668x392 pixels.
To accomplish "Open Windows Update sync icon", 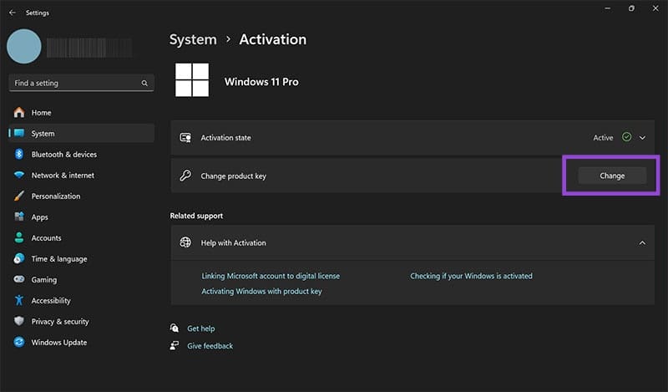I will coord(19,342).
